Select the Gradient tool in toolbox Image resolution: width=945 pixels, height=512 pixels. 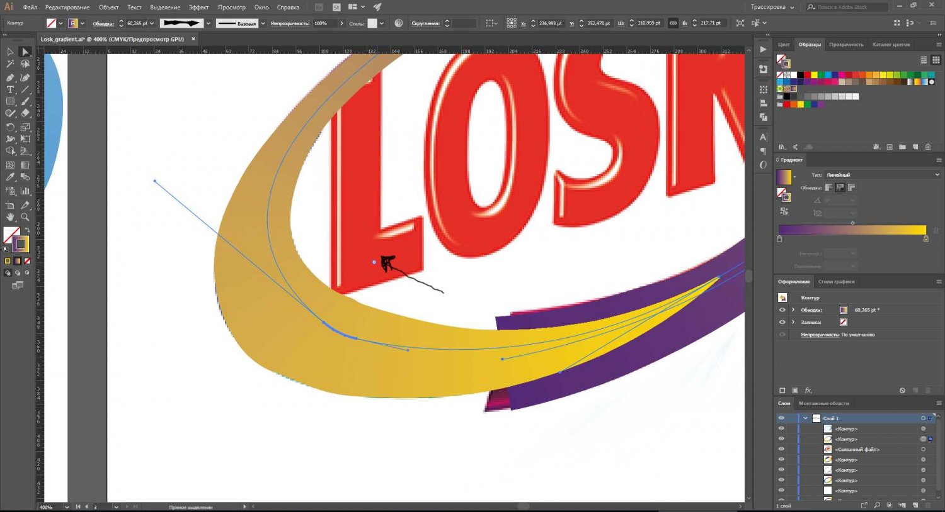[25, 165]
